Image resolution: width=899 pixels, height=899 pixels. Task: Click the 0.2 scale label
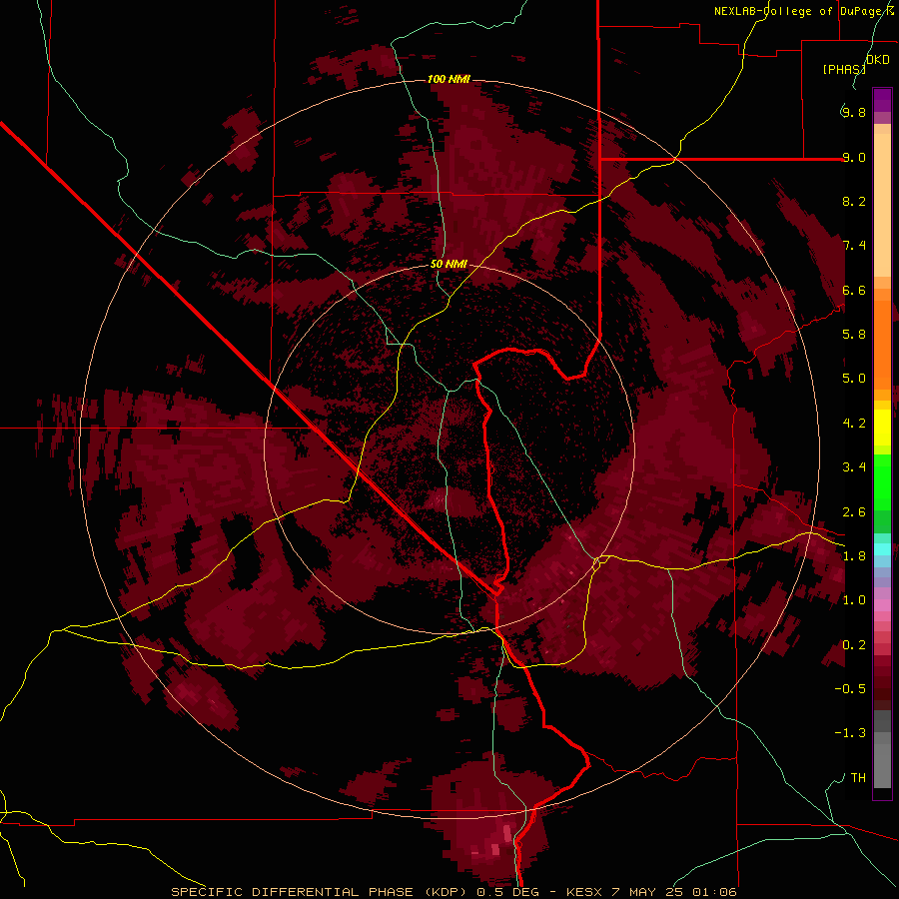854,645
